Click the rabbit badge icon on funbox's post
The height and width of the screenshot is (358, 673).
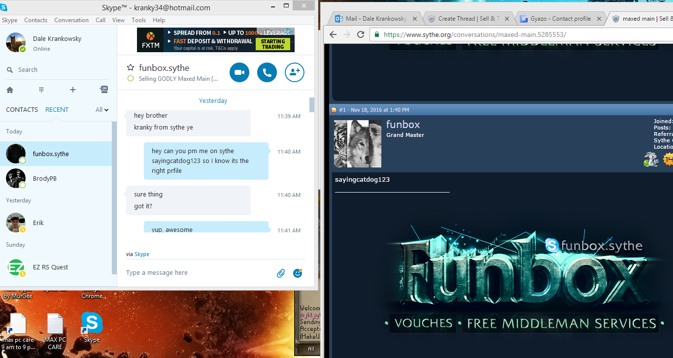point(650,159)
